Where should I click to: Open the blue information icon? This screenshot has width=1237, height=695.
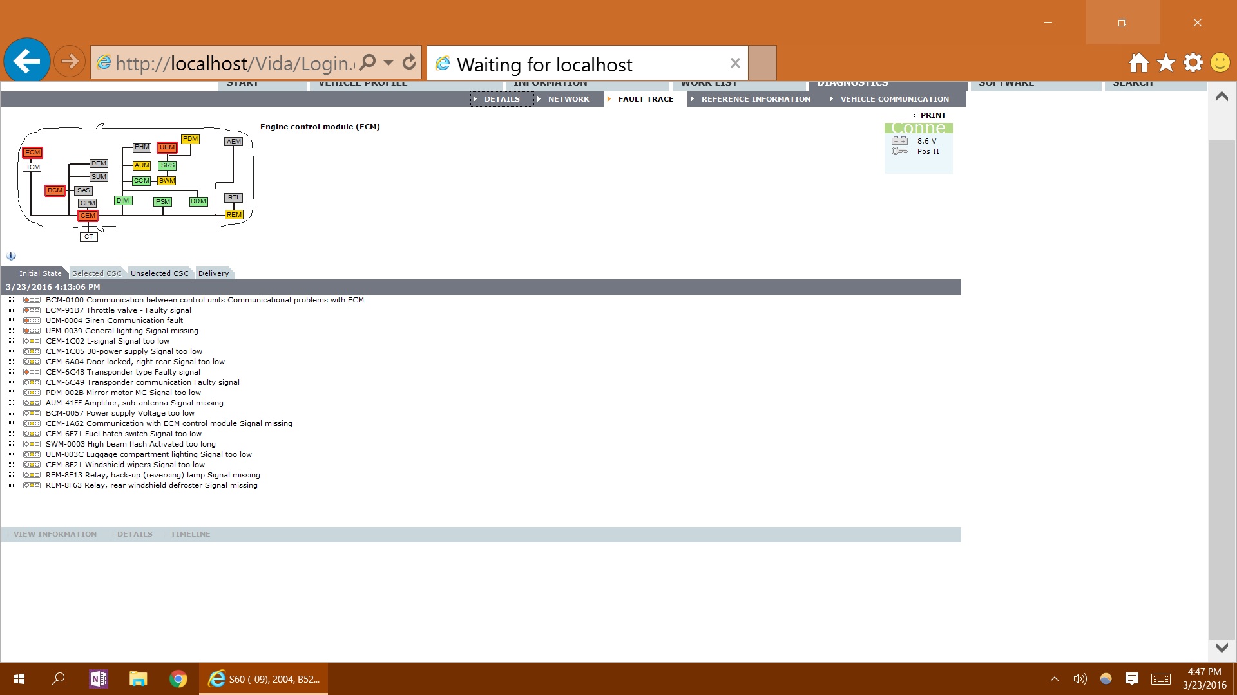[x=11, y=256]
